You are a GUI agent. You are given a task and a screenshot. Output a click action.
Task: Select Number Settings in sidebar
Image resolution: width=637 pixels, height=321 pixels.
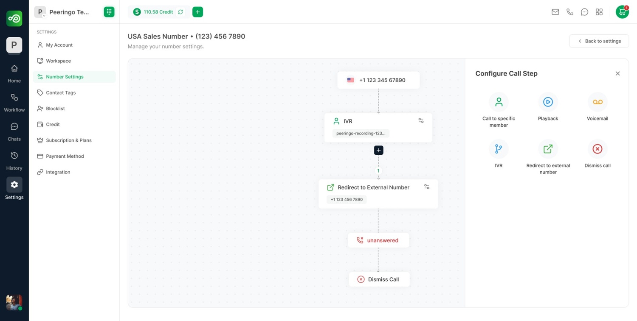[x=74, y=77]
